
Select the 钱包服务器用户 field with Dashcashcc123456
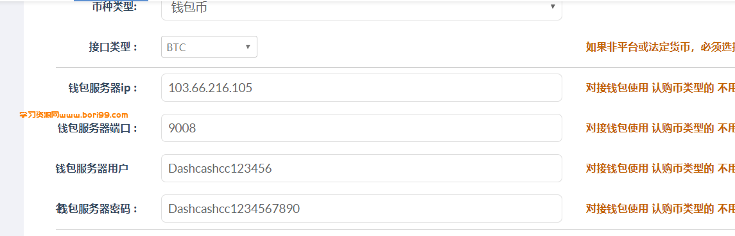(x=361, y=168)
